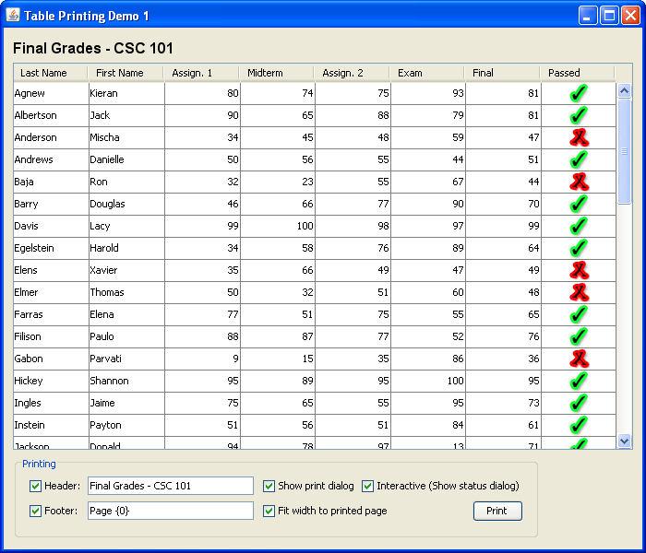Select the last name cell Baja
The image size is (646, 553).
tap(51, 182)
